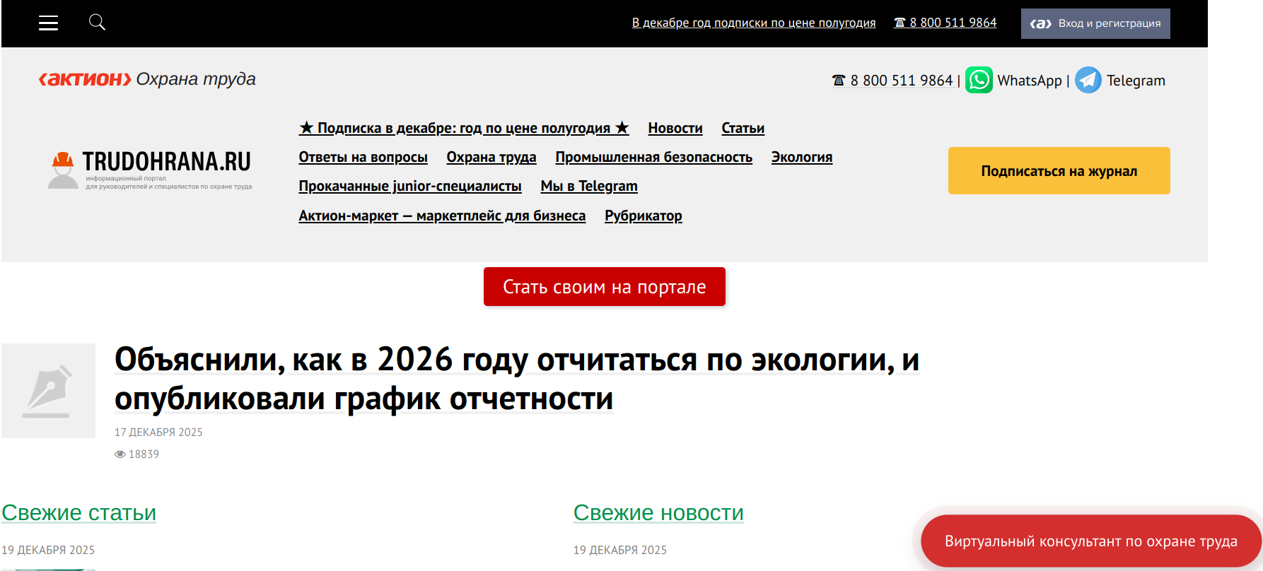The height and width of the screenshot is (571, 1263).
Task: Open the Свежие новости heading link
Action: pyautogui.click(x=658, y=512)
